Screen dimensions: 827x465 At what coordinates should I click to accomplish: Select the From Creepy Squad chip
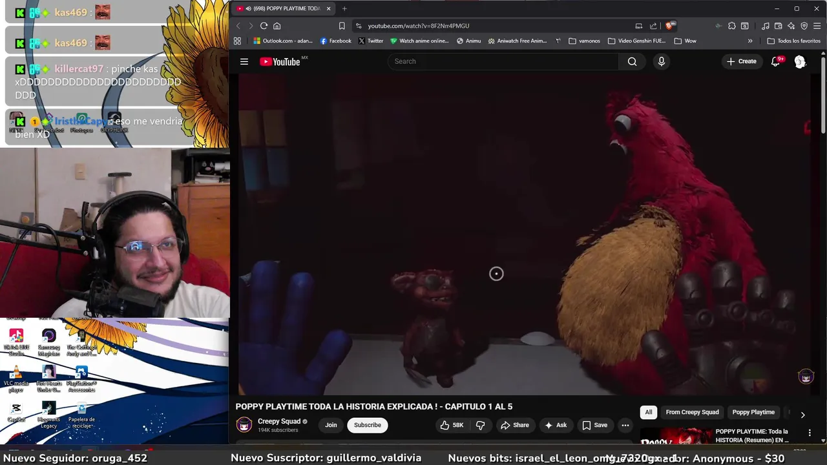tap(692, 412)
